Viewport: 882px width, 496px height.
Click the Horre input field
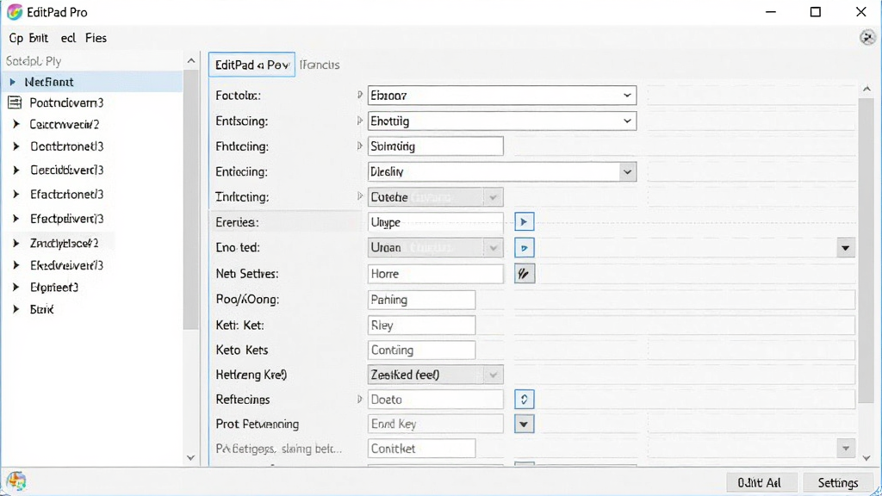435,274
